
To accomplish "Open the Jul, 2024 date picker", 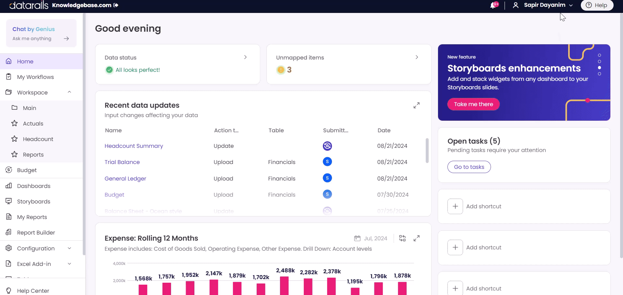I will 371,238.
